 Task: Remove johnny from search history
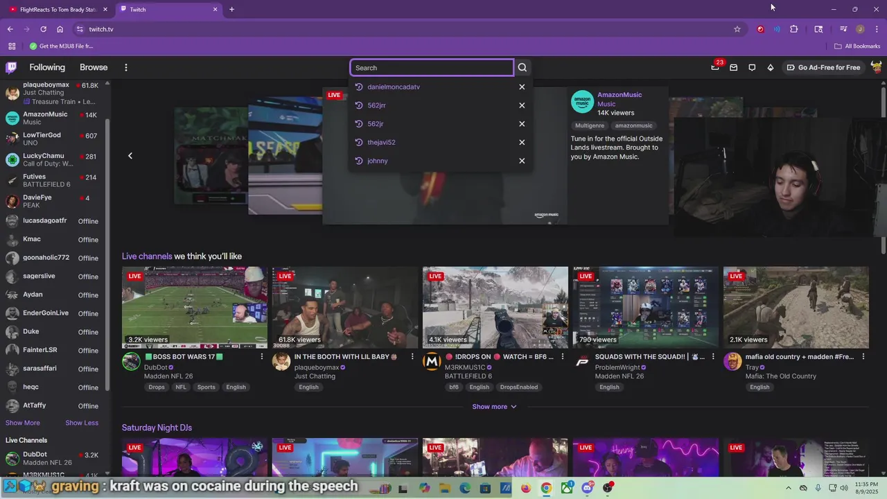click(522, 161)
